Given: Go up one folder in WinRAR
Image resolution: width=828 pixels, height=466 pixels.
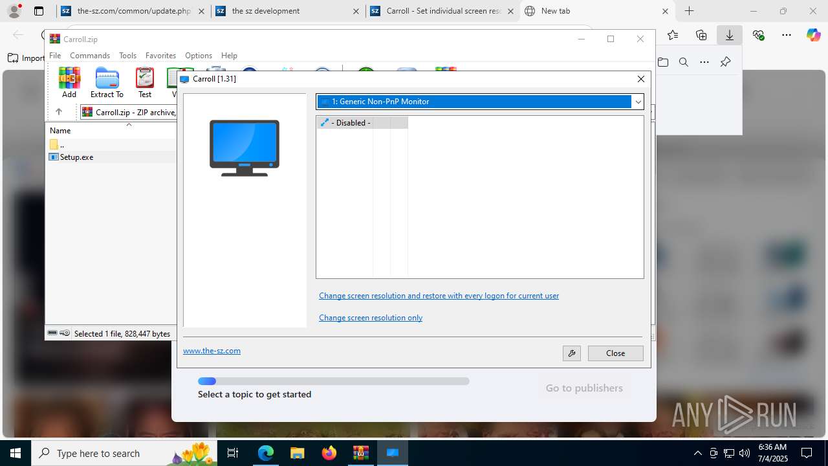Looking at the screenshot, I should coord(59,112).
